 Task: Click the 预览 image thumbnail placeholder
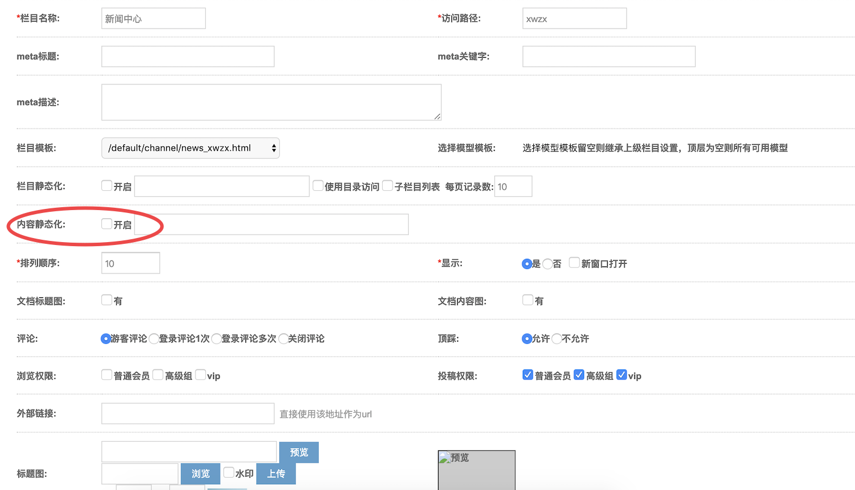pos(476,470)
